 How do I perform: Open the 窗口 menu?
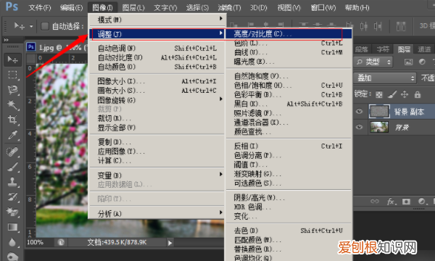pos(323,7)
